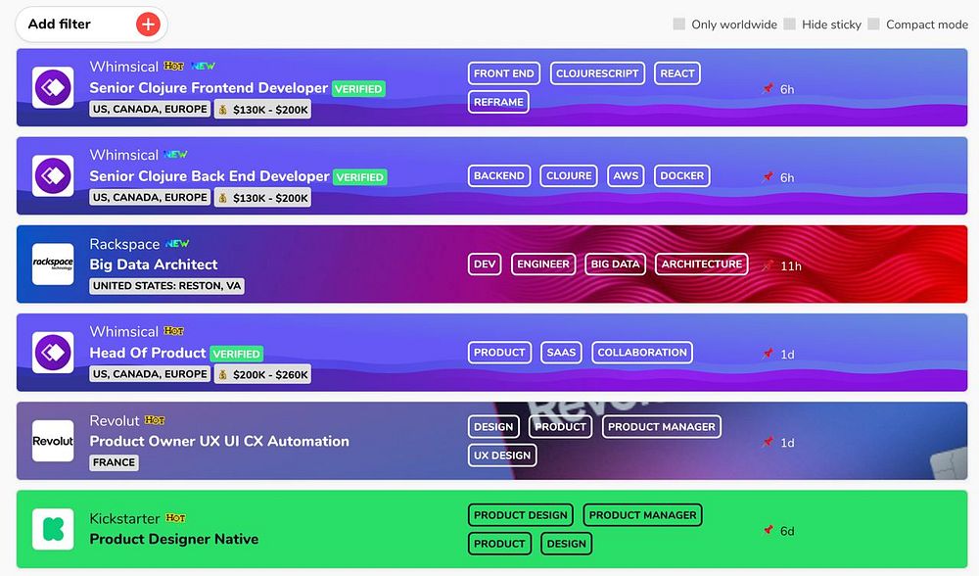Select DESIGN tag on Kickstarter row

coord(566,544)
